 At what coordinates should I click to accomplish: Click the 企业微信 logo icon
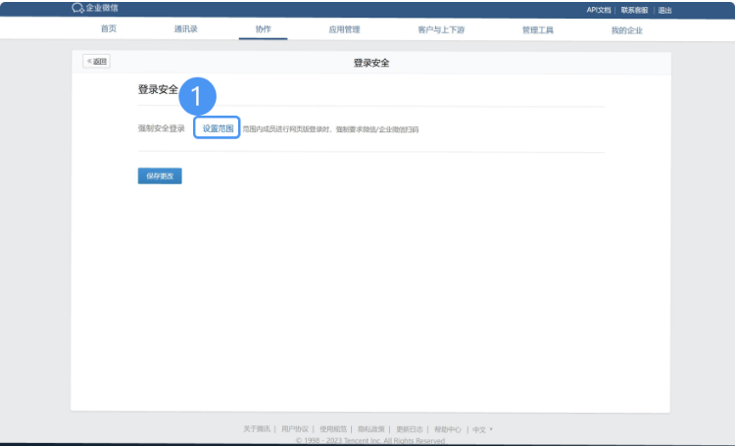click(x=77, y=8)
